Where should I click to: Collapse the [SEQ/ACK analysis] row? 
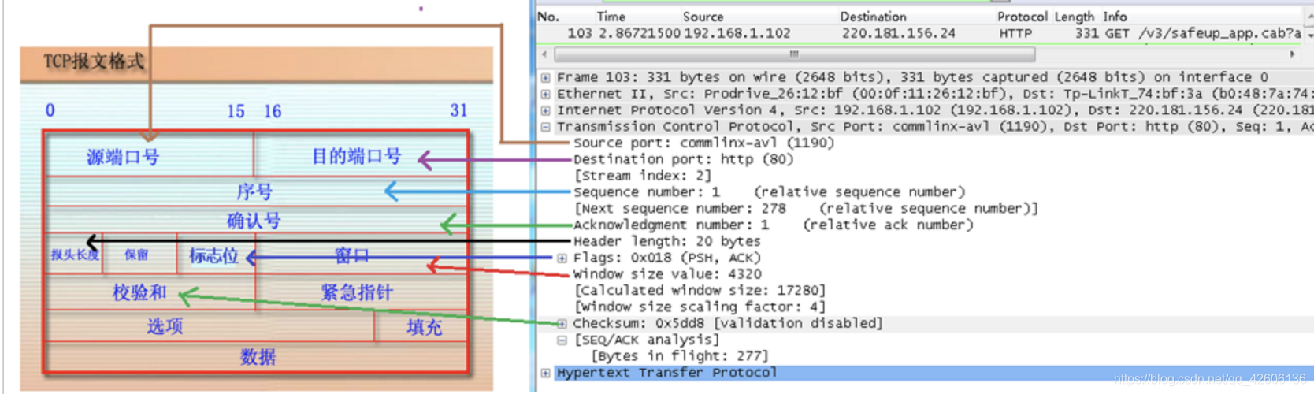click(562, 340)
